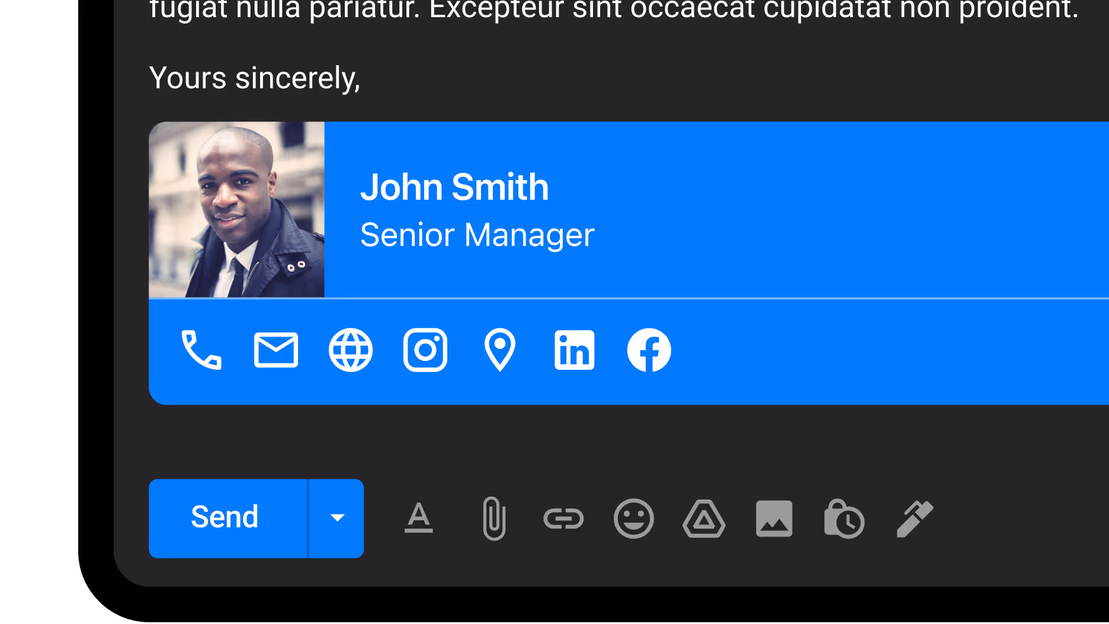This screenshot has height=624, width=1109.
Task: Click the phone icon in the signature
Action: [201, 350]
